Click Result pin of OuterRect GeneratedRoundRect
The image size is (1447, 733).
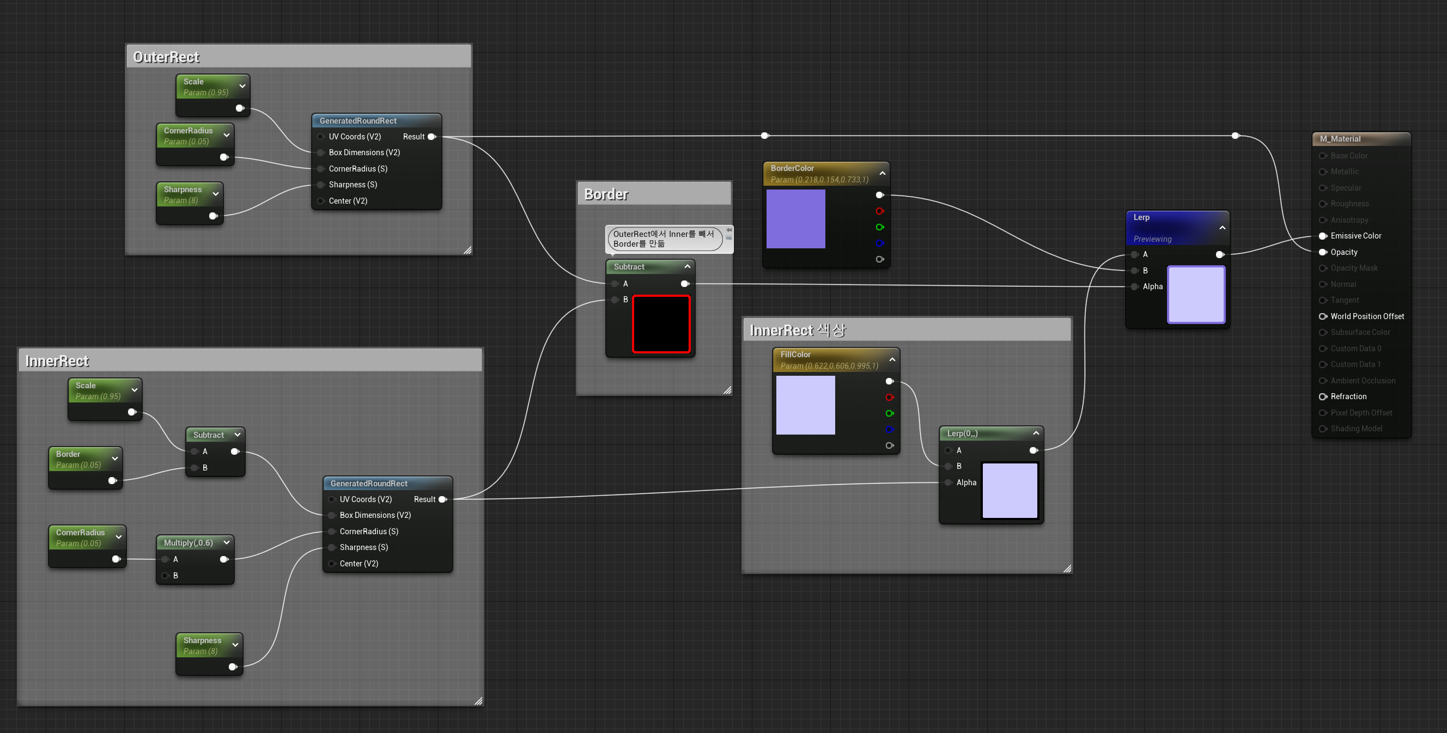point(431,137)
